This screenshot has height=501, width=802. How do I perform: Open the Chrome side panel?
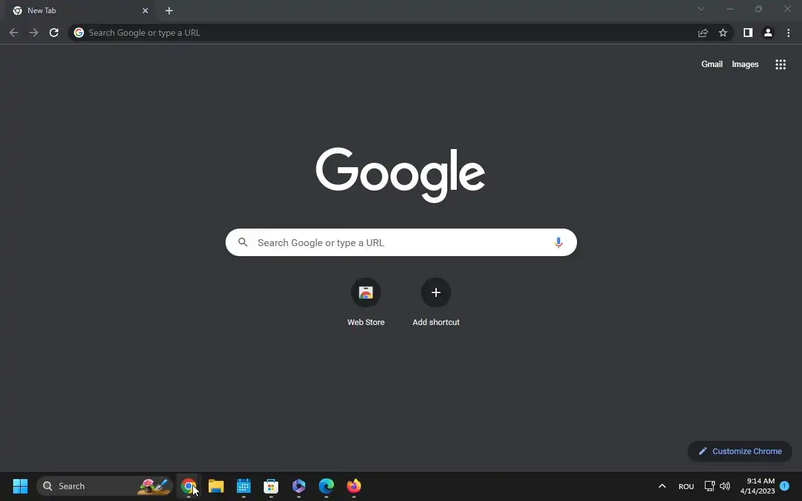point(747,33)
